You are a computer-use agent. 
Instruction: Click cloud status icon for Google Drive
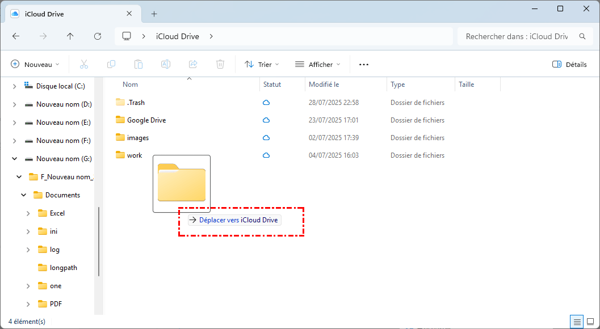[x=266, y=120]
